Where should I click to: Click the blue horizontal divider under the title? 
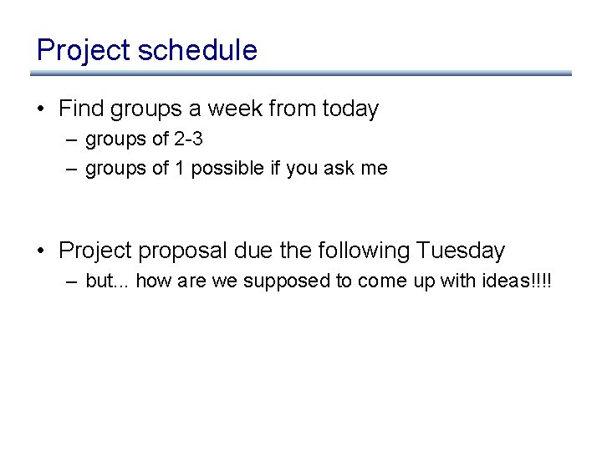pos(301,73)
